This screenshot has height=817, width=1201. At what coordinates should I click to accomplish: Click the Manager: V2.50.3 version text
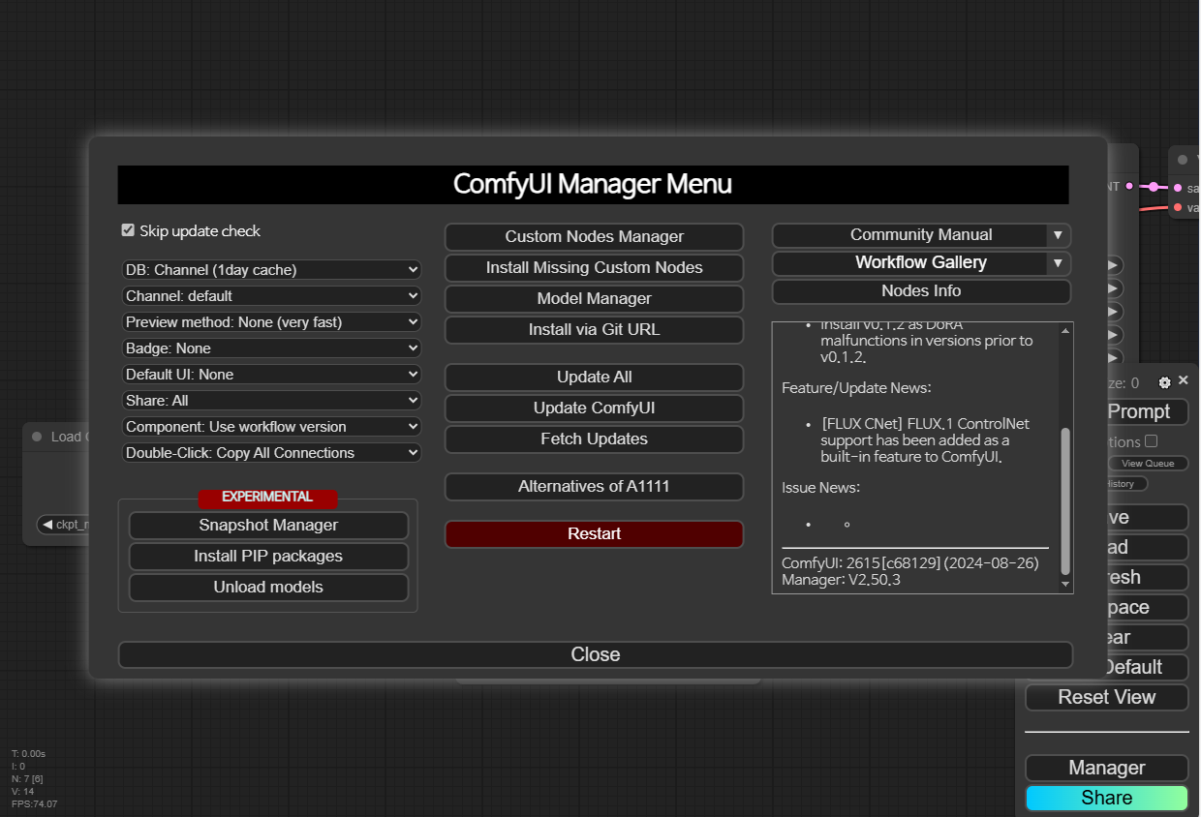[841, 580]
